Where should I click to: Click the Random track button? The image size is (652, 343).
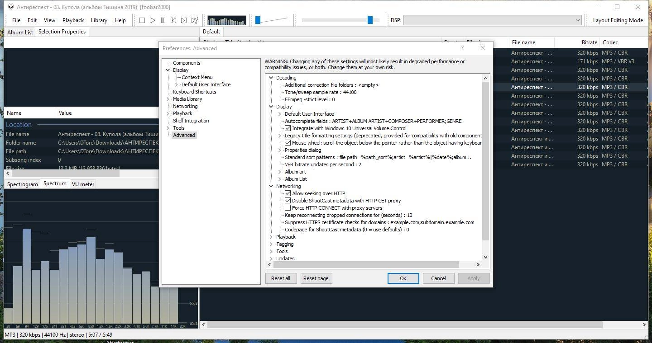pyautogui.click(x=194, y=20)
